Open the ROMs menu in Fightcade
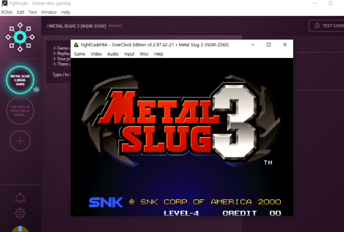344x232 pixels. 7,12
